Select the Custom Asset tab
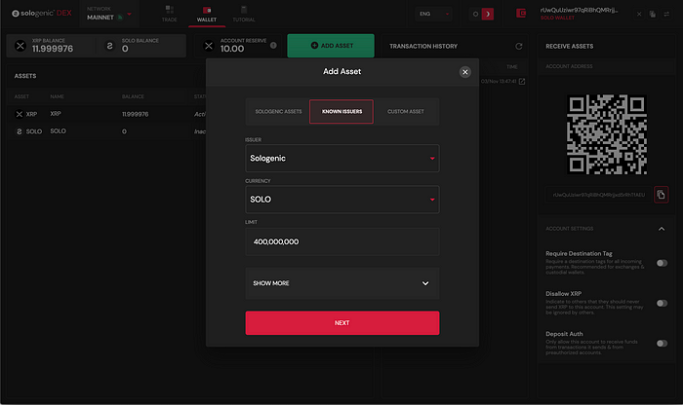The height and width of the screenshot is (405, 683). click(406, 112)
